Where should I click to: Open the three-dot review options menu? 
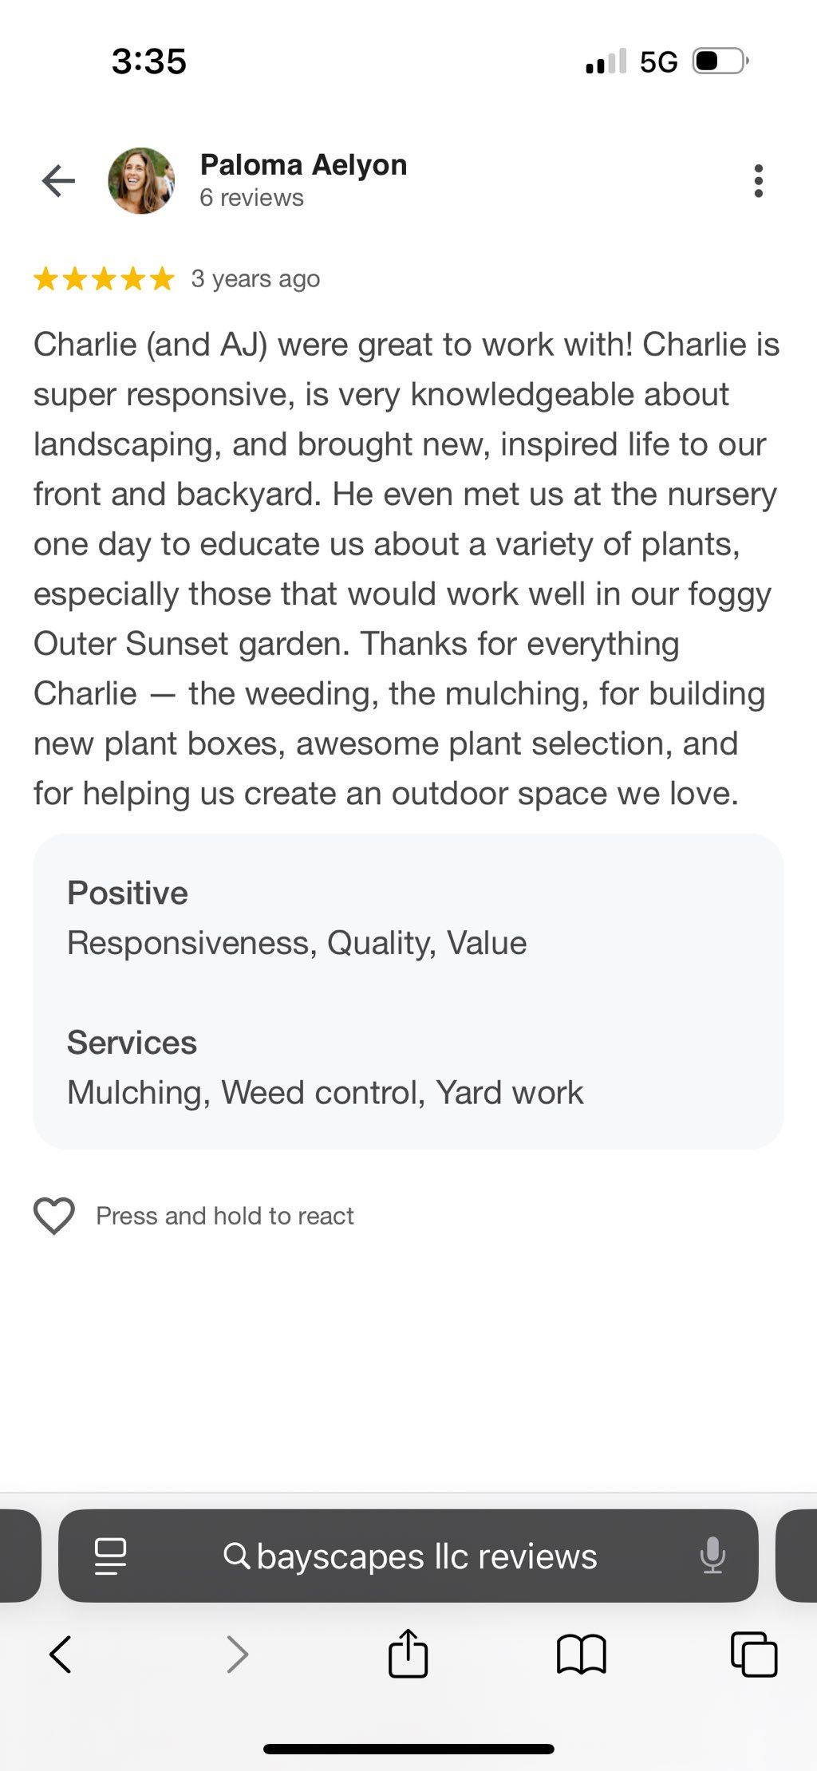pos(758,181)
